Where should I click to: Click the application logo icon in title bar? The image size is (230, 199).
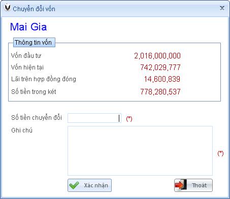[x=7, y=8]
